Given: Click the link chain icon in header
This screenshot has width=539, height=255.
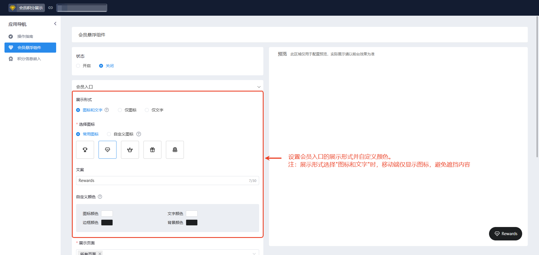Looking at the screenshot, I should (51, 8).
